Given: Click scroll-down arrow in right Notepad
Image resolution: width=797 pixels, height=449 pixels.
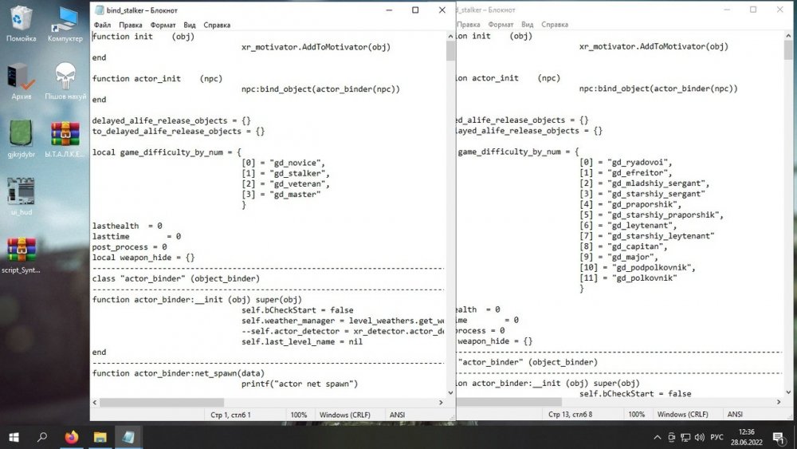Looking at the screenshot, I should point(788,392).
